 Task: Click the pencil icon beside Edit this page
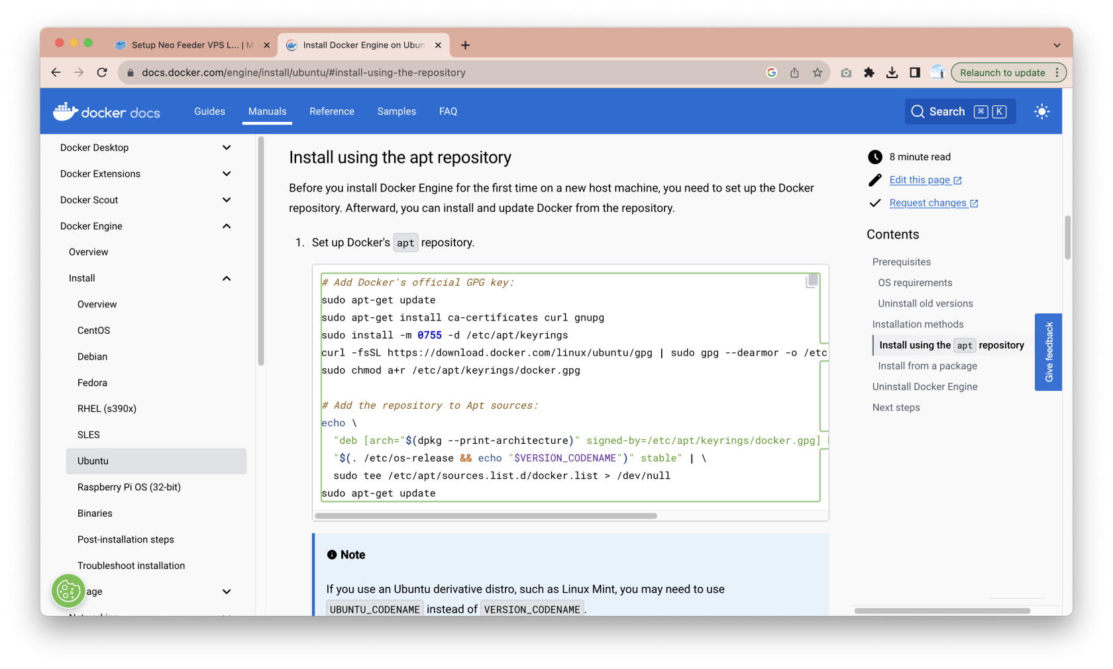(x=875, y=180)
